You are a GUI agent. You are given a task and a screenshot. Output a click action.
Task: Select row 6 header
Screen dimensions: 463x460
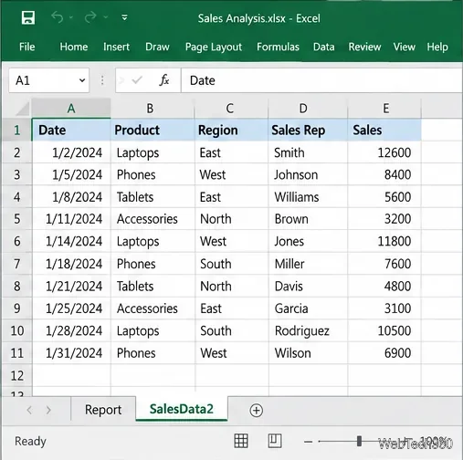pos(16,241)
